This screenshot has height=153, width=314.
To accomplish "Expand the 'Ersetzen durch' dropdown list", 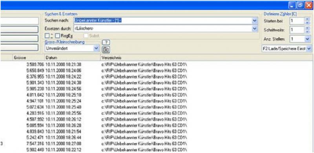I will [254, 29].
